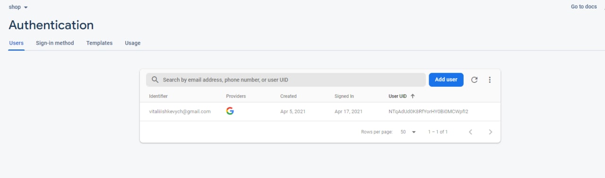This screenshot has height=178, width=605.
Task: Click the Add user button
Action: [446, 80]
